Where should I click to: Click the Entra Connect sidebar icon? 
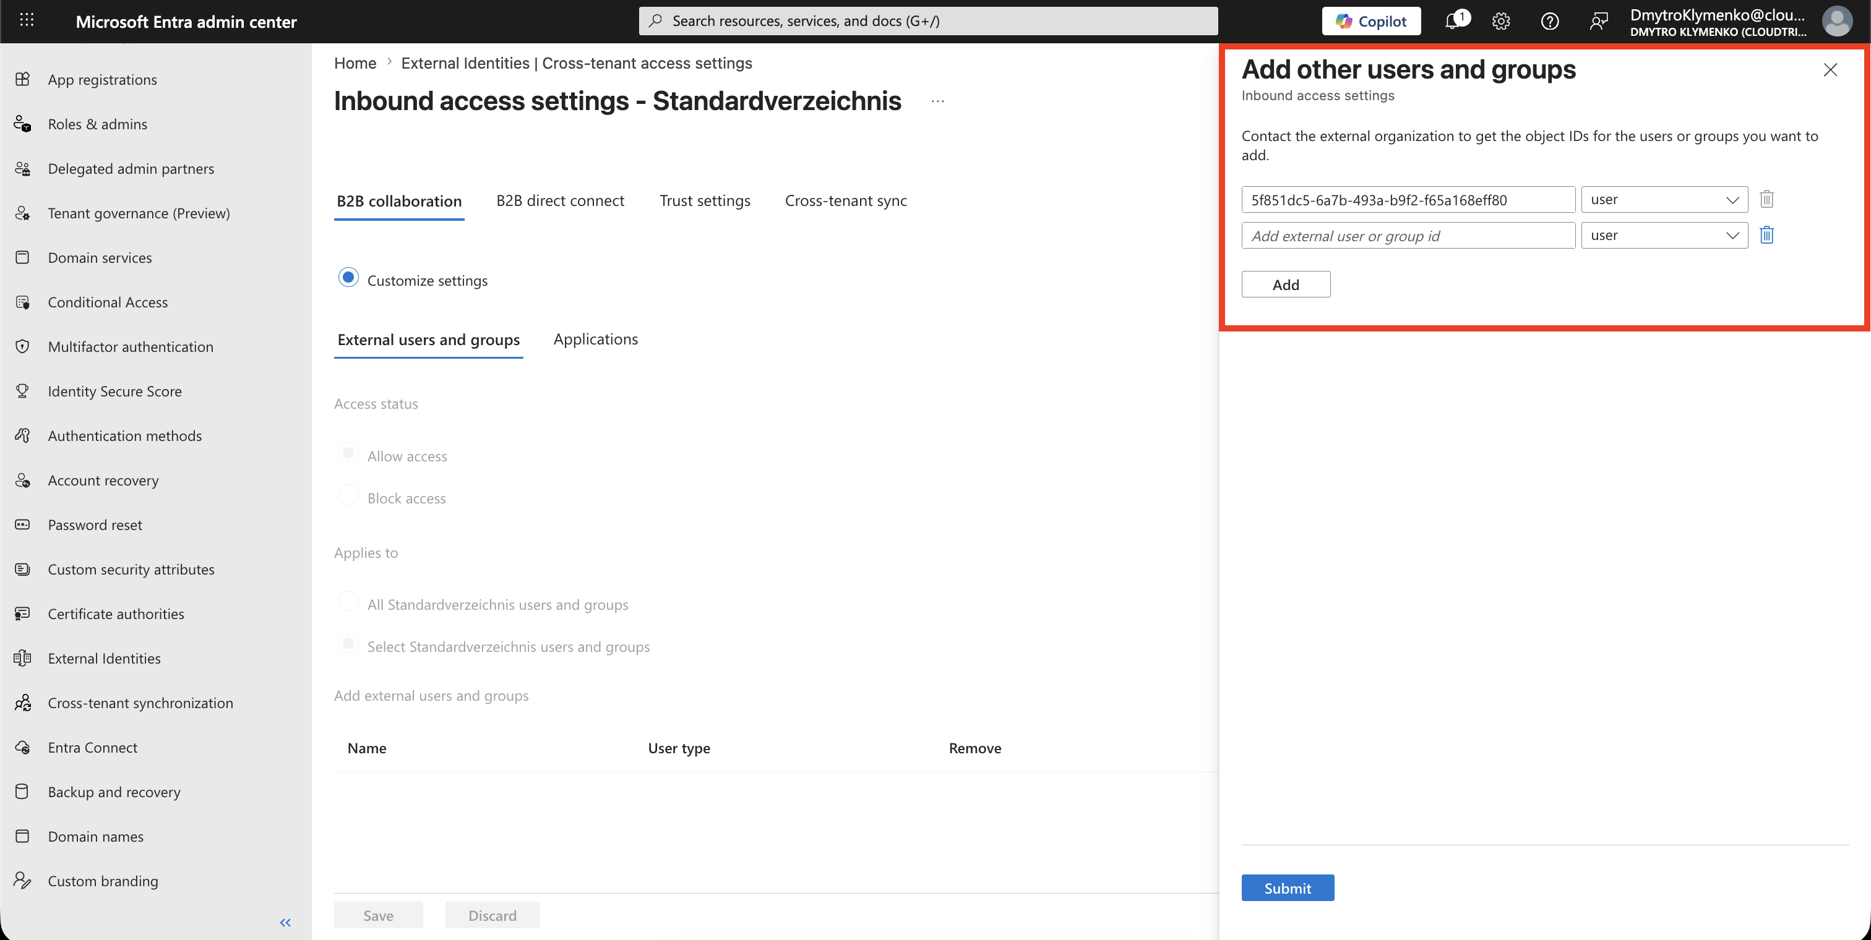[22, 747]
